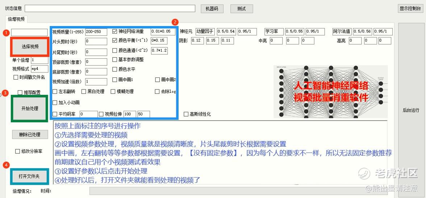Start processing with 开始处理 button
The image size is (426, 198).
pos(30,109)
